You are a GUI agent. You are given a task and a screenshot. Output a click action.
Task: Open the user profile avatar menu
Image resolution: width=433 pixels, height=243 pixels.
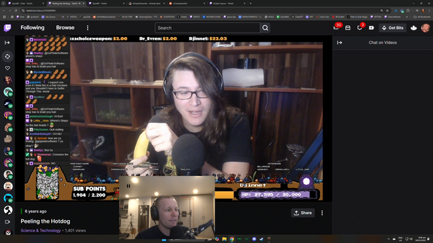click(426, 28)
